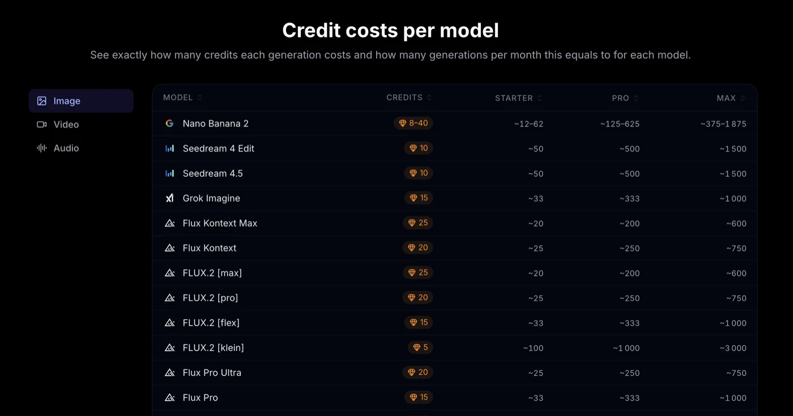Viewport: 793px width, 416px height.
Task: Click the Flux Pro Ultra model icon
Action: (169, 373)
